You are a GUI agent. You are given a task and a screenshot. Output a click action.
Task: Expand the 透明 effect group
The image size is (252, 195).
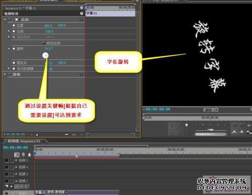[x=5, y=74]
